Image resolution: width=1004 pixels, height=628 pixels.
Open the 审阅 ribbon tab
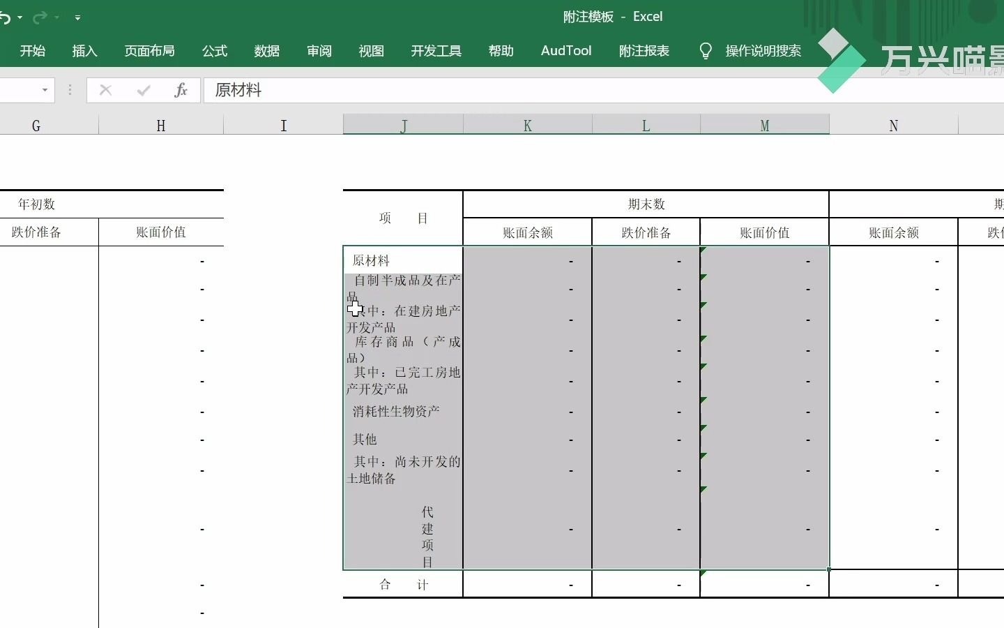coord(319,51)
